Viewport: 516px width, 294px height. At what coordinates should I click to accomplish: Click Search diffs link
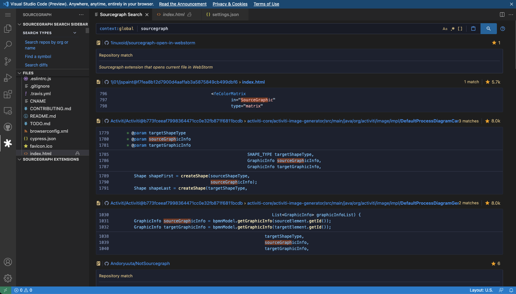36,65
